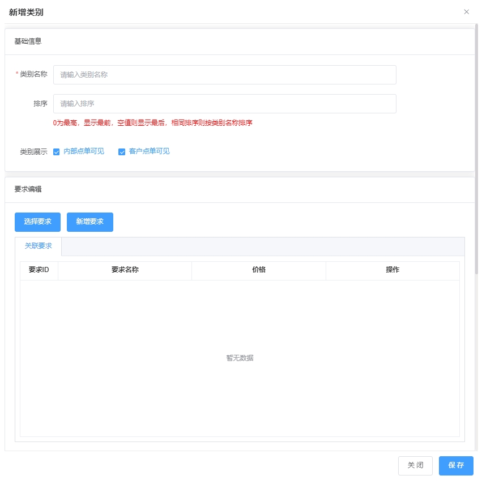Image resolution: width=482 pixels, height=484 pixels.
Task: Switch to the 关联要求 tab
Action: 38,246
